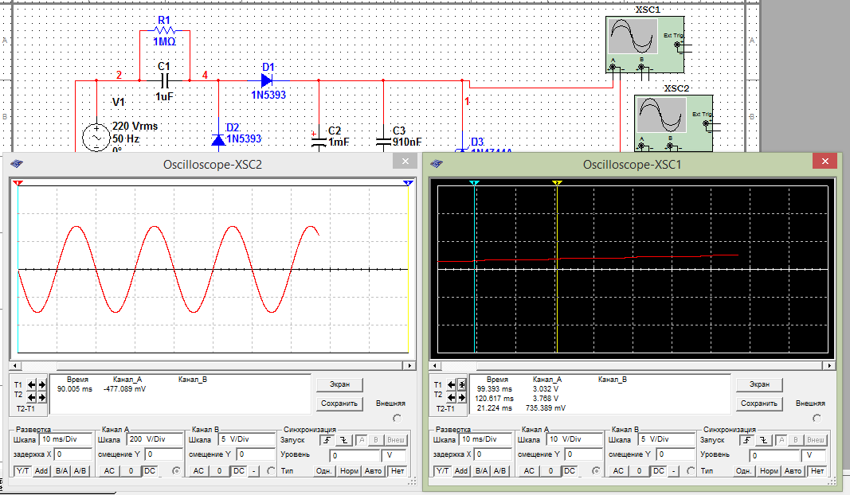The height and width of the screenshot is (495, 850).
Task: Move T1 cursor left in Oscilloscope-XSC2
Action: pyautogui.click(x=31, y=385)
